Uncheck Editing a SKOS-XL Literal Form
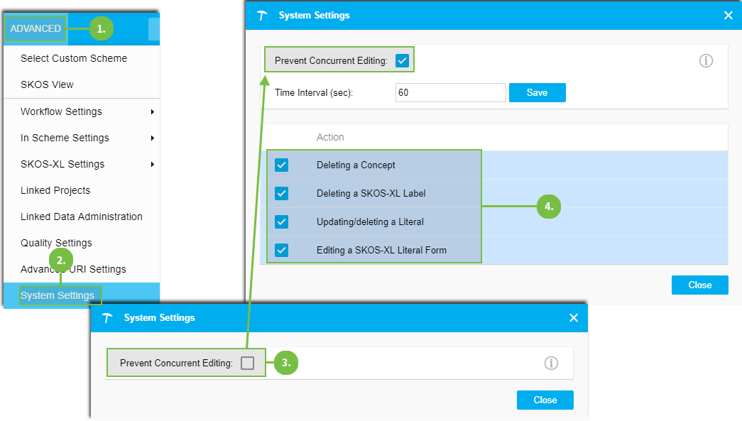Screen dimensions: 742x421 point(281,250)
